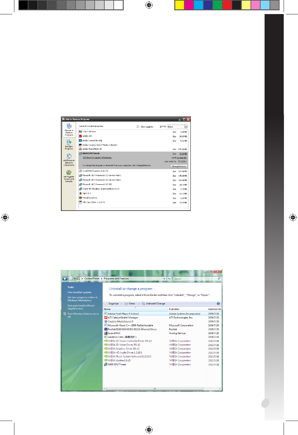The image size is (298, 435).
Task: Open recent pages dropdown next to Forward
Action: [75, 279]
